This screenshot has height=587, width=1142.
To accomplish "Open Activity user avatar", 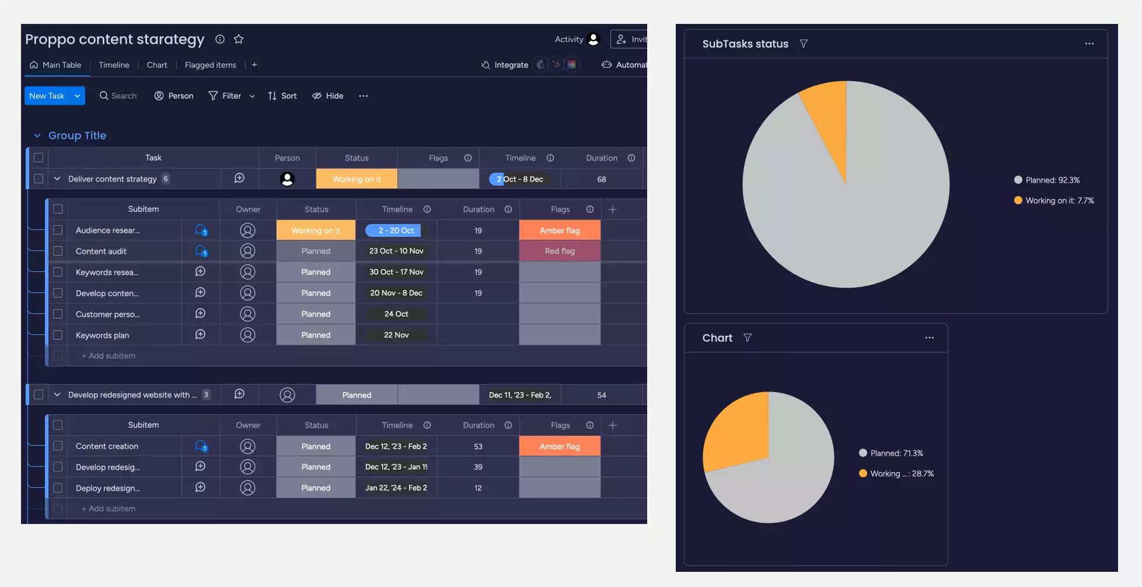I will coord(593,39).
